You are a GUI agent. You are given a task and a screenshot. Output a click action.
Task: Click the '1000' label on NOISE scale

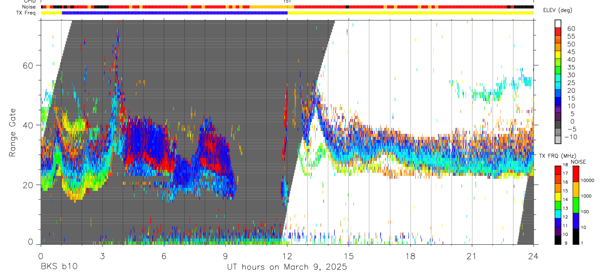point(585,196)
